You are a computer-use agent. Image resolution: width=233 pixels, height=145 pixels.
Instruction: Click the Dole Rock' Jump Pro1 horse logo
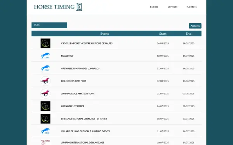(45, 81)
